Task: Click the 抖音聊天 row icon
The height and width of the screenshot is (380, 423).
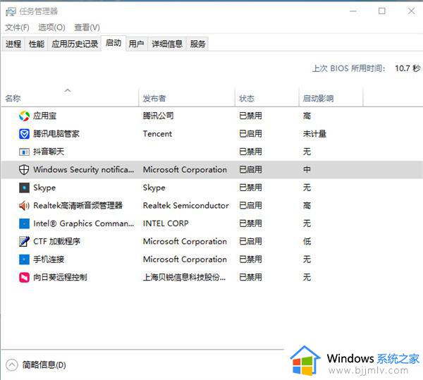Action: pyautogui.click(x=24, y=152)
